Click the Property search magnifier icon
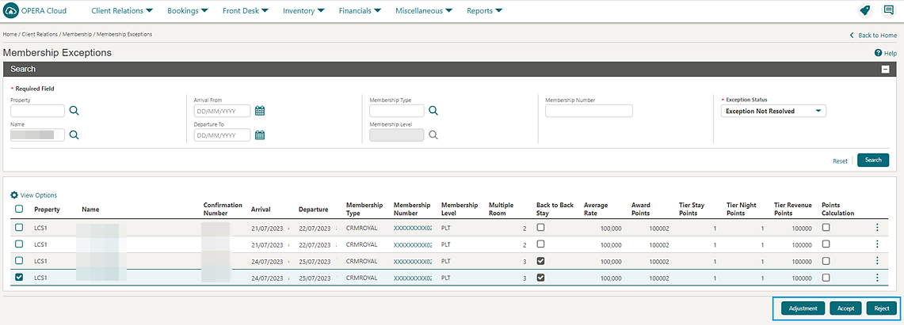Screen dimensions: 904x325 coord(74,111)
